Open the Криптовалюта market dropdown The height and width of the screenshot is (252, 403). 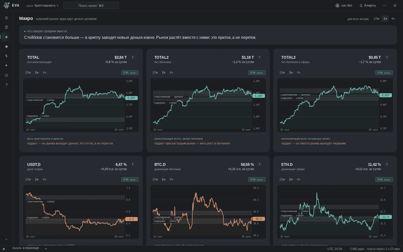click(x=43, y=6)
